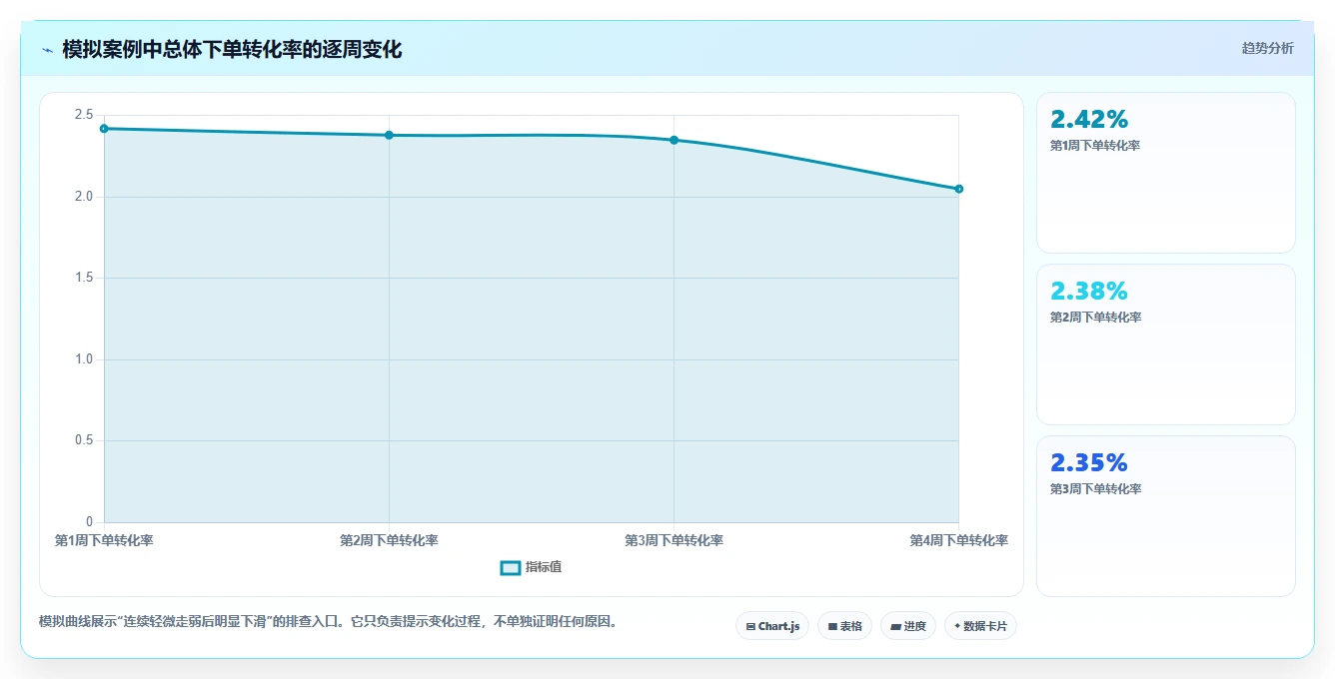The height and width of the screenshot is (679, 1335).
Task: Click 第3周下单转化率 card label
Action: coord(1095,489)
